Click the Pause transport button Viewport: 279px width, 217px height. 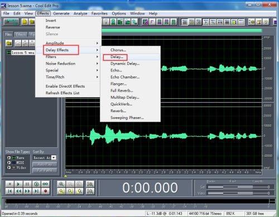tap(27, 184)
